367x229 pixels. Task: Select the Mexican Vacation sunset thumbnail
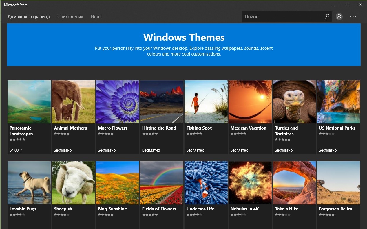pyautogui.click(x=250, y=102)
